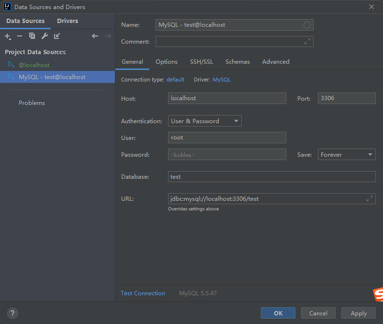The image size is (383, 324).
Task: Click Test Connection link
Action: click(143, 293)
